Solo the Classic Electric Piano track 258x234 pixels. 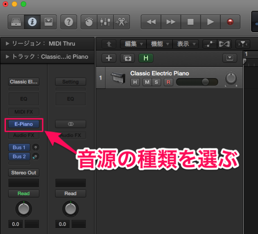pyautogui.click(x=156, y=82)
